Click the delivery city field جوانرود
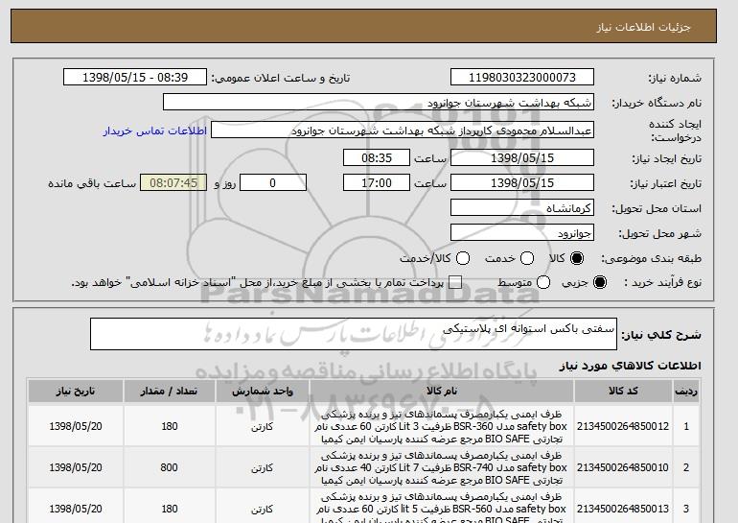This screenshot has width=738, height=523. 522,233
